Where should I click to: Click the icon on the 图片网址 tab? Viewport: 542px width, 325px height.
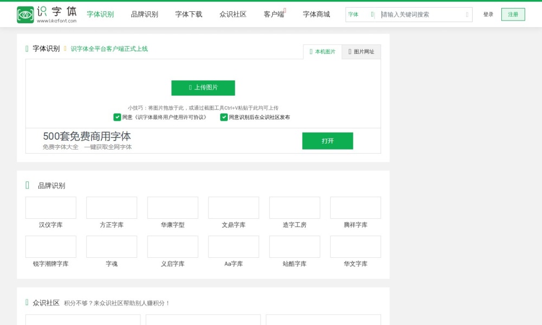coord(350,51)
